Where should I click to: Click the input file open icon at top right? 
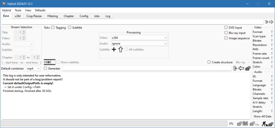click(x=269, y=22)
